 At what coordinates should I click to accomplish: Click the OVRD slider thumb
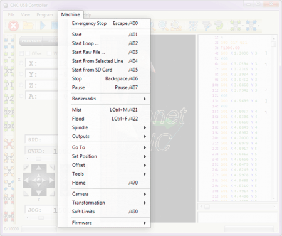[39, 159]
